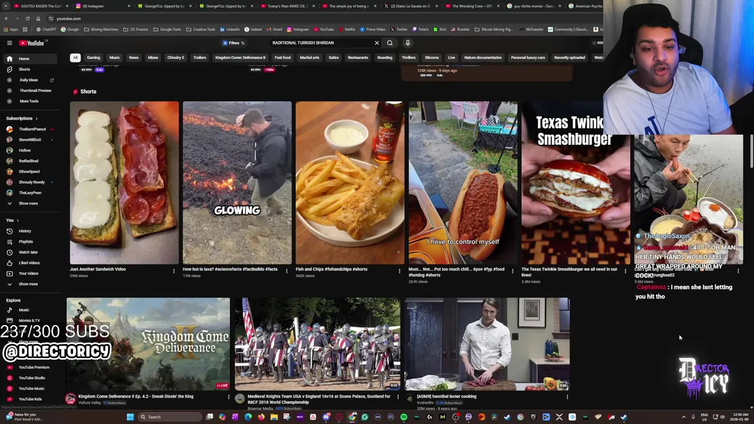Open the GLOWING lava short
The image size is (754, 424).
tap(237, 183)
